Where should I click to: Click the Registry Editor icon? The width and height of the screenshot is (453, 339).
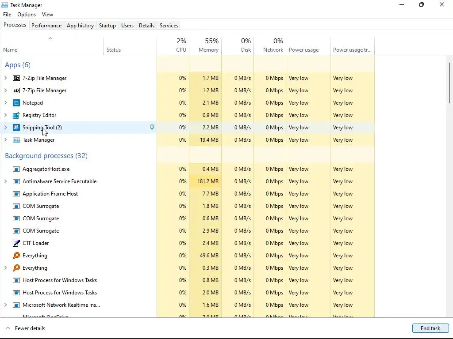point(16,115)
